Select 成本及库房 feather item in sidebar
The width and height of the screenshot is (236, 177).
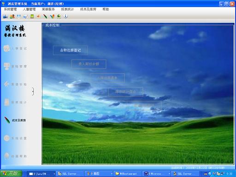pyautogui.click(x=15, y=120)
